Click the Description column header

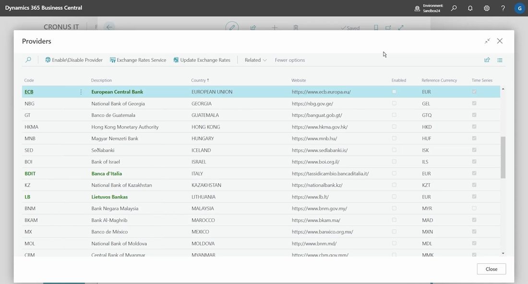pos(101,80)
